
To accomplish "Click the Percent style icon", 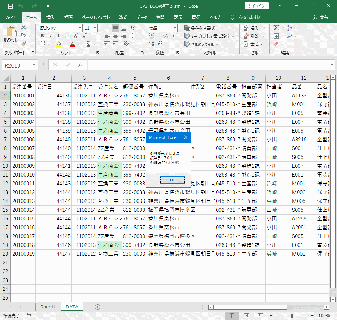I will point(165,36).
